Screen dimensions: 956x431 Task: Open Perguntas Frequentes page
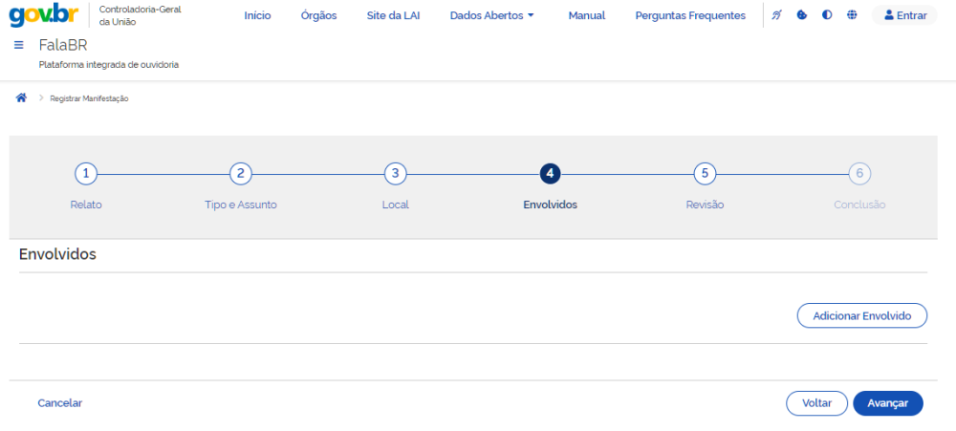click(x=690, y=15)
